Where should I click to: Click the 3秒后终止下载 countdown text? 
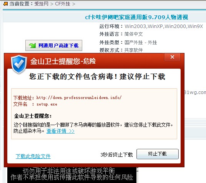point(116,155)
